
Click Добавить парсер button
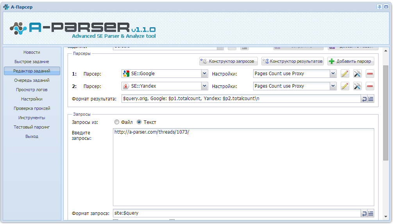[x=351, y=61]
